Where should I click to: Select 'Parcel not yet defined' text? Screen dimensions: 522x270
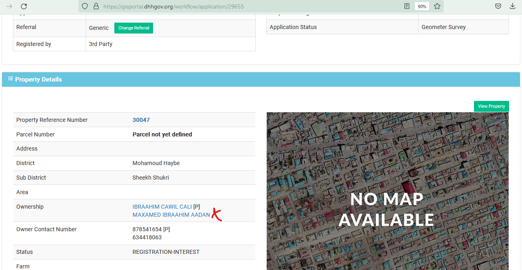pos(162,134)
